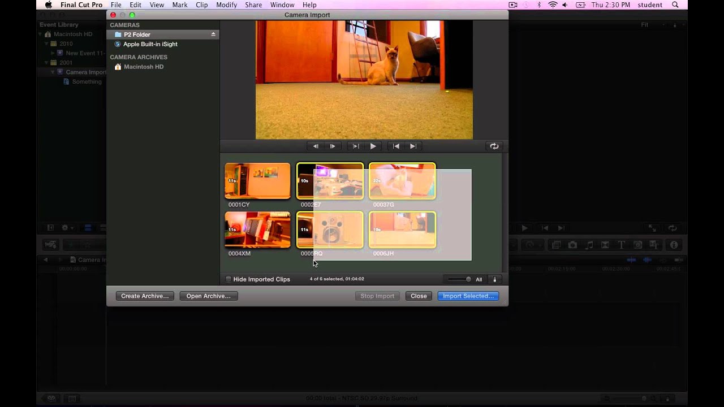Open the Themes browser
724x407 pixels.
click(654, 245)
